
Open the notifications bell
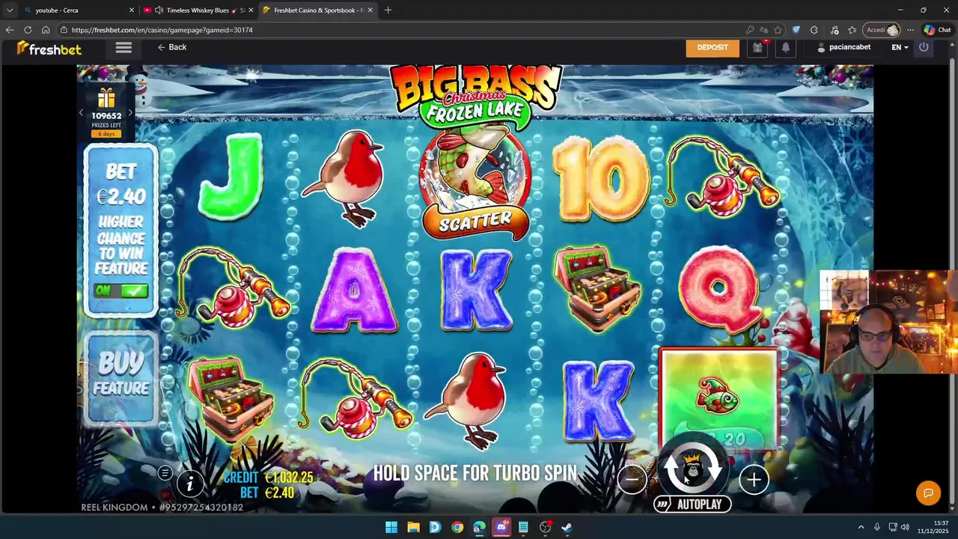(785, 47)
